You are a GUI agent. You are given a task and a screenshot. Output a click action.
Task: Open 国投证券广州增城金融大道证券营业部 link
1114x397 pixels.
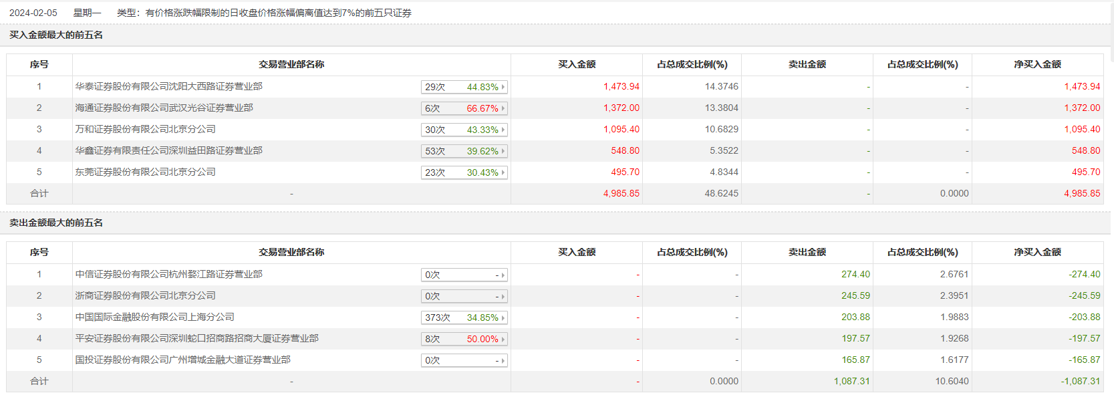coord(182,360)
